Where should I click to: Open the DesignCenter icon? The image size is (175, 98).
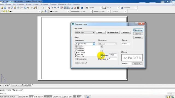65,8
